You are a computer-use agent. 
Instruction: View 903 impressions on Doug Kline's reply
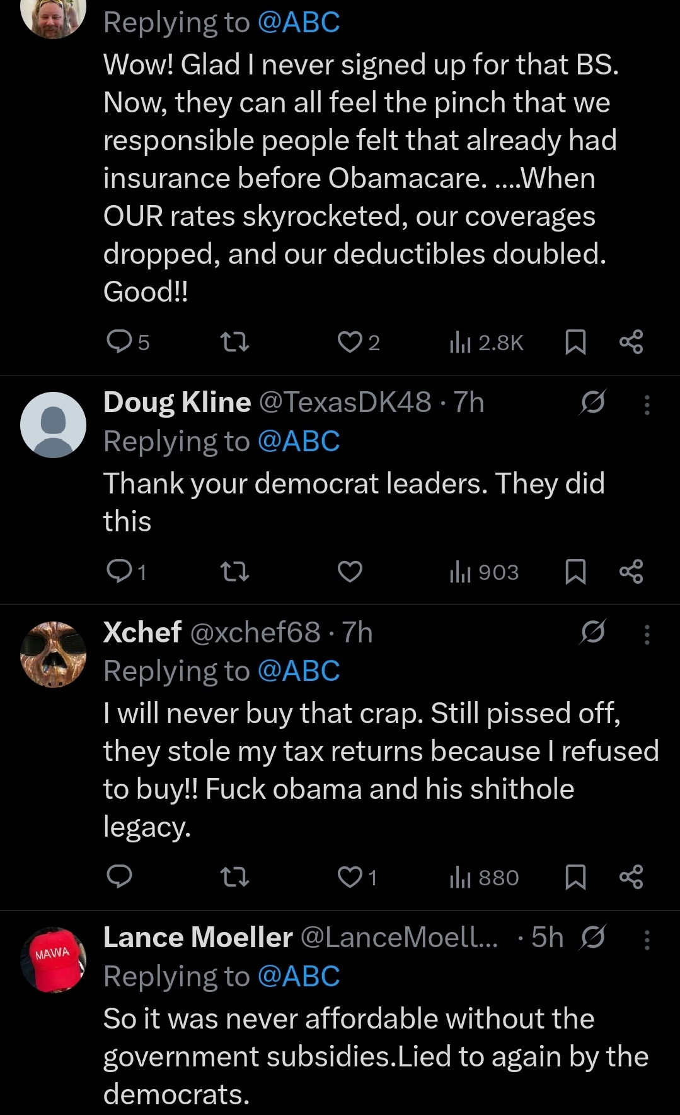tap(484, 572)
